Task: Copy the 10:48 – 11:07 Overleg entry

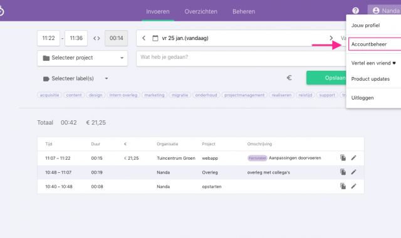Action: click(x=343, y=172)
